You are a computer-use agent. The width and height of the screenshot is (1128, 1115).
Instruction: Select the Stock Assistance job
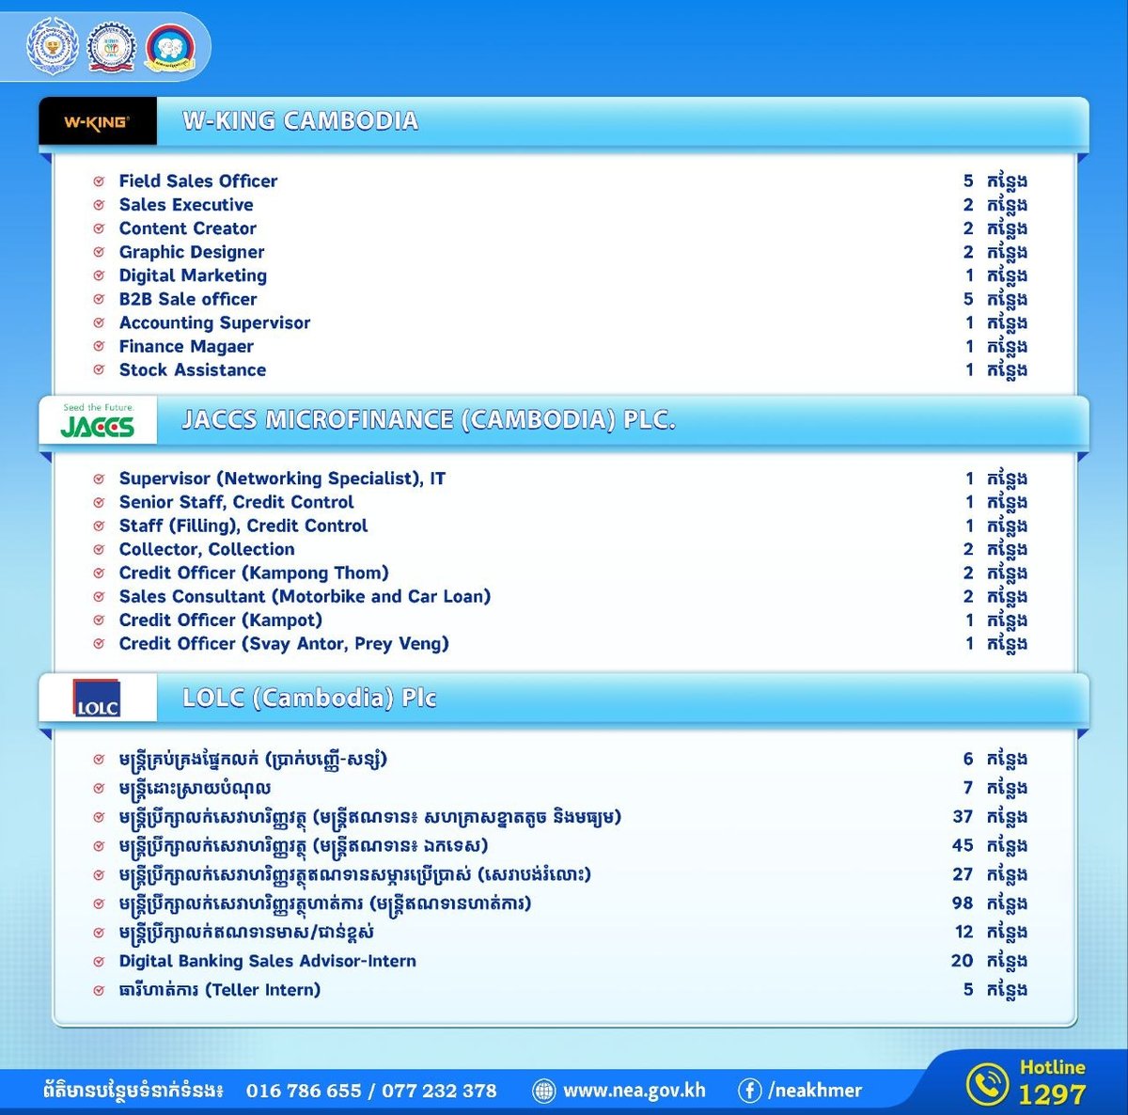click(193, 370)
